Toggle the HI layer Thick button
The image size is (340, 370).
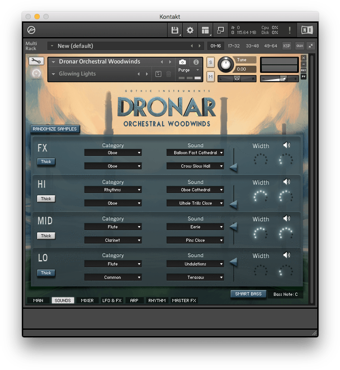coord(46,199)
